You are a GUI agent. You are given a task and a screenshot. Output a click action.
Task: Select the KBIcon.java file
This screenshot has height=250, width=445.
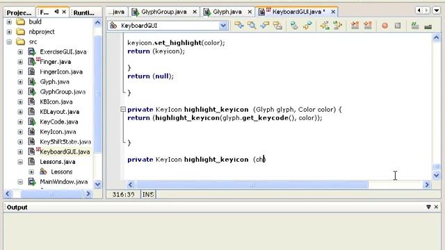[x=56, y=102]
